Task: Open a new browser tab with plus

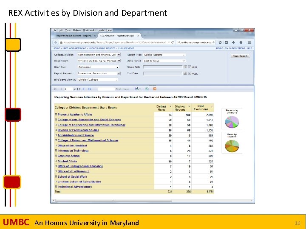Action: [x=144, y=36]
